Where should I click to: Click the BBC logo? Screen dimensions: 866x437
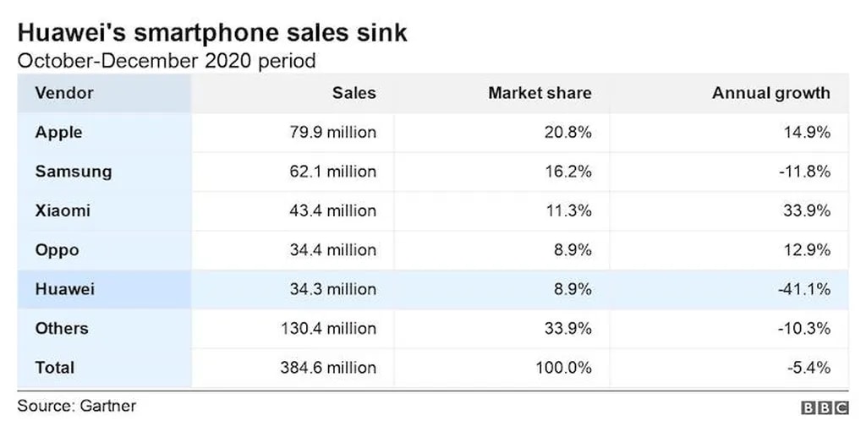click(825, 407)
